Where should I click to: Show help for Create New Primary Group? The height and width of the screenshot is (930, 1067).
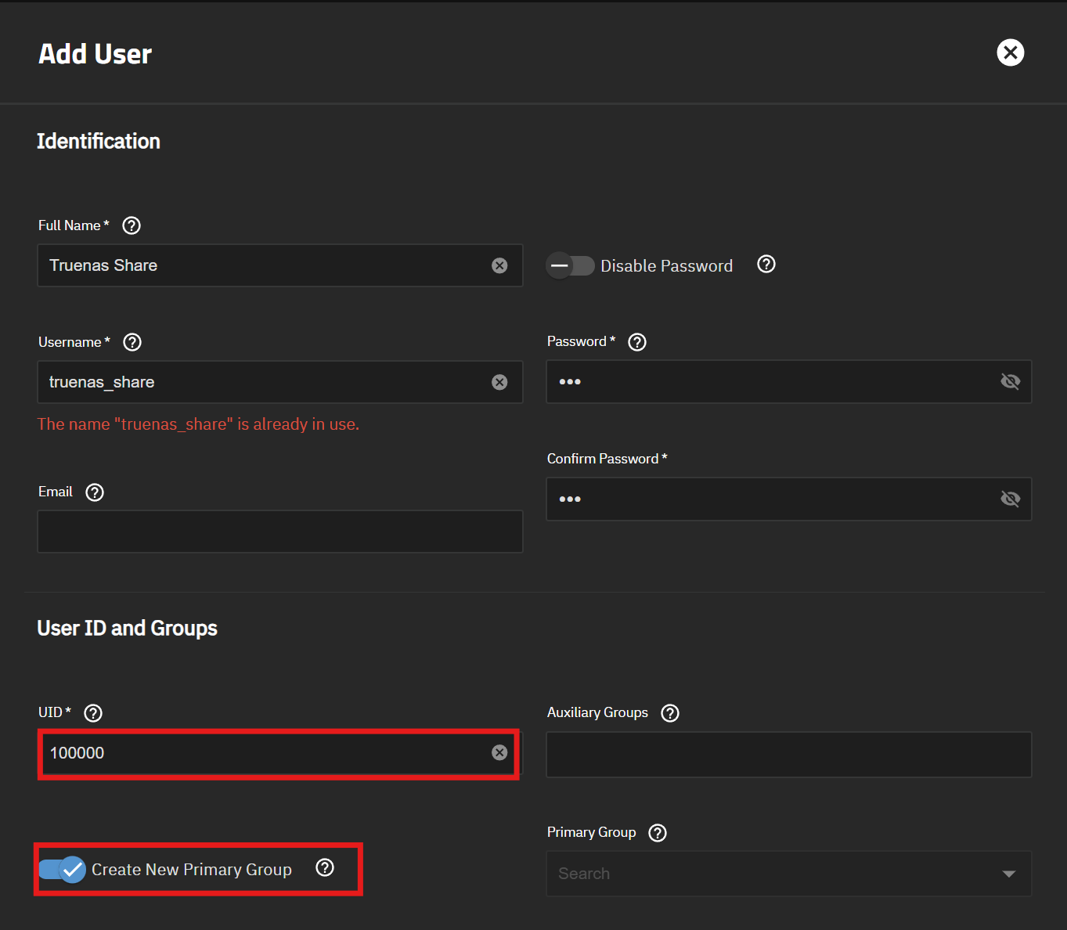pyautogui.click(x=324, y=867)
